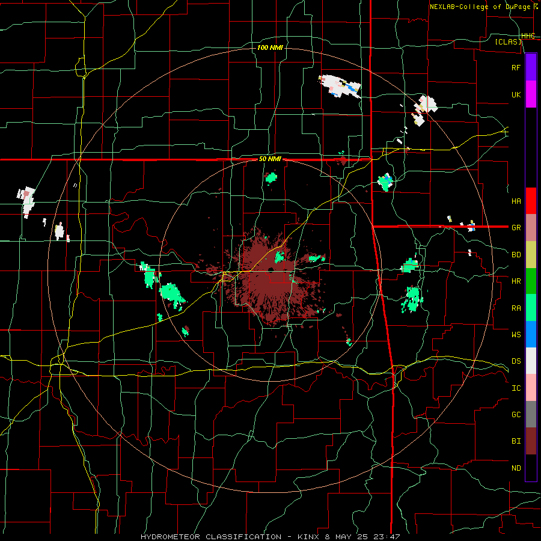Image resolution: width=541 pixels, height=541 pixels.
Task: Click the "HA" legend label
Action: pos(516,201)
